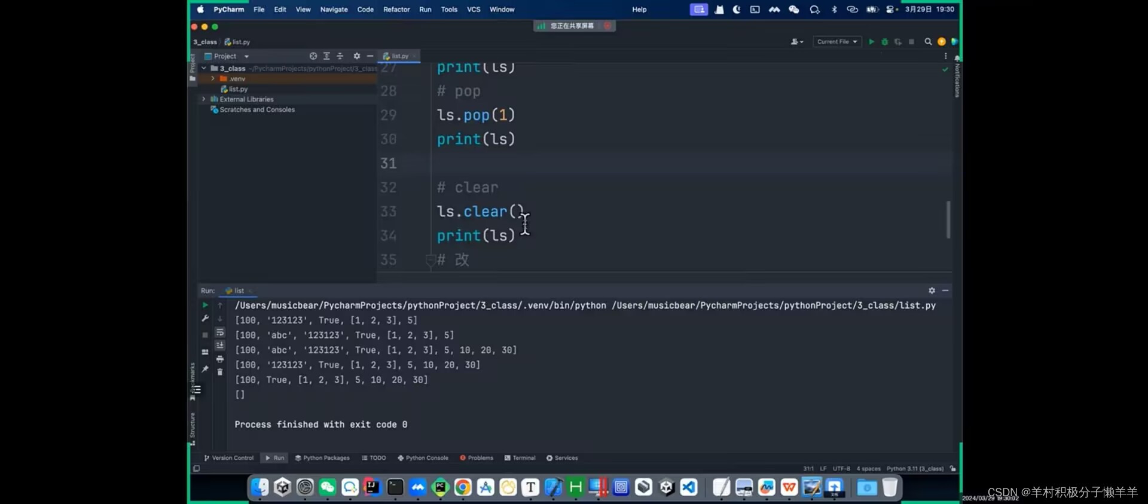Click Run with Coverage toolbar icon

click(x=897, y=42)
